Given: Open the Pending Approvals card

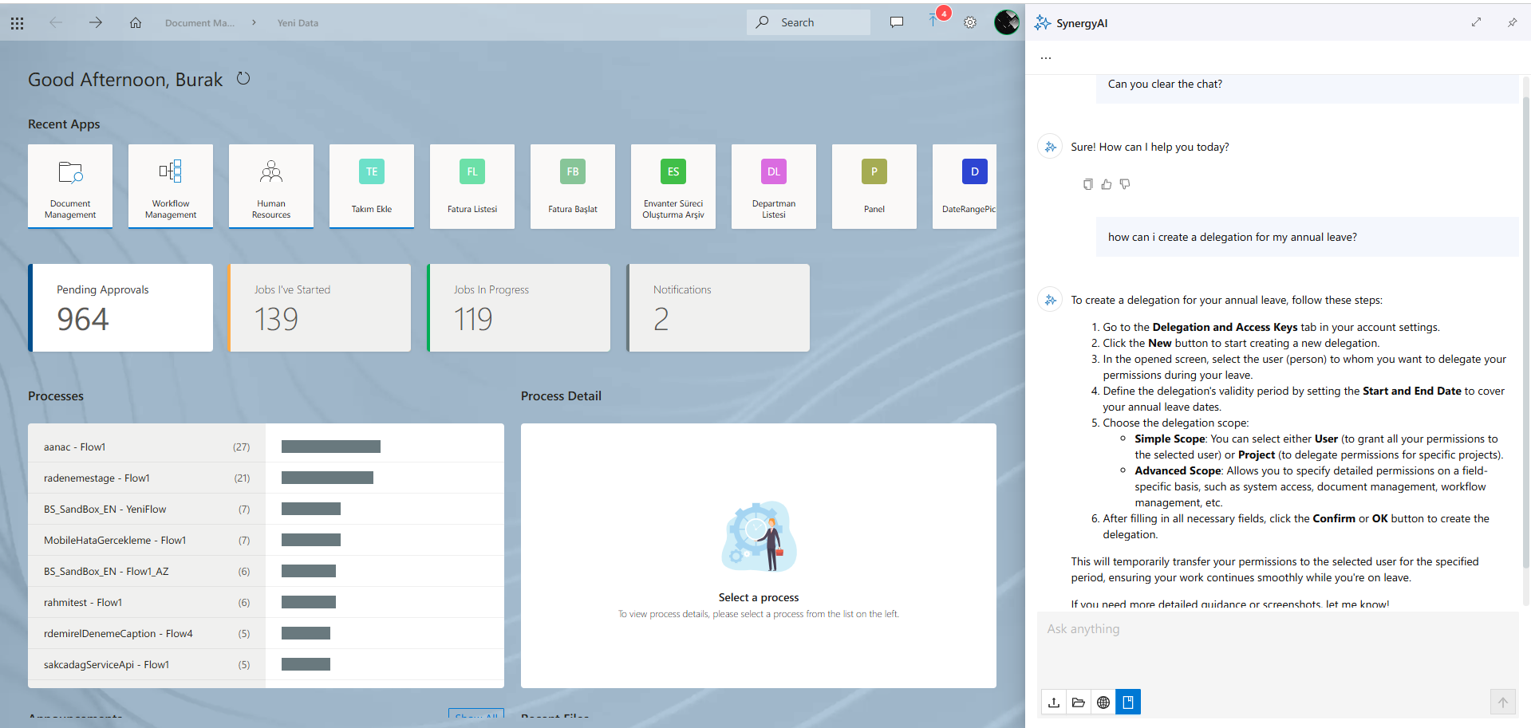Looking at the screenshot, I should 120,308.
